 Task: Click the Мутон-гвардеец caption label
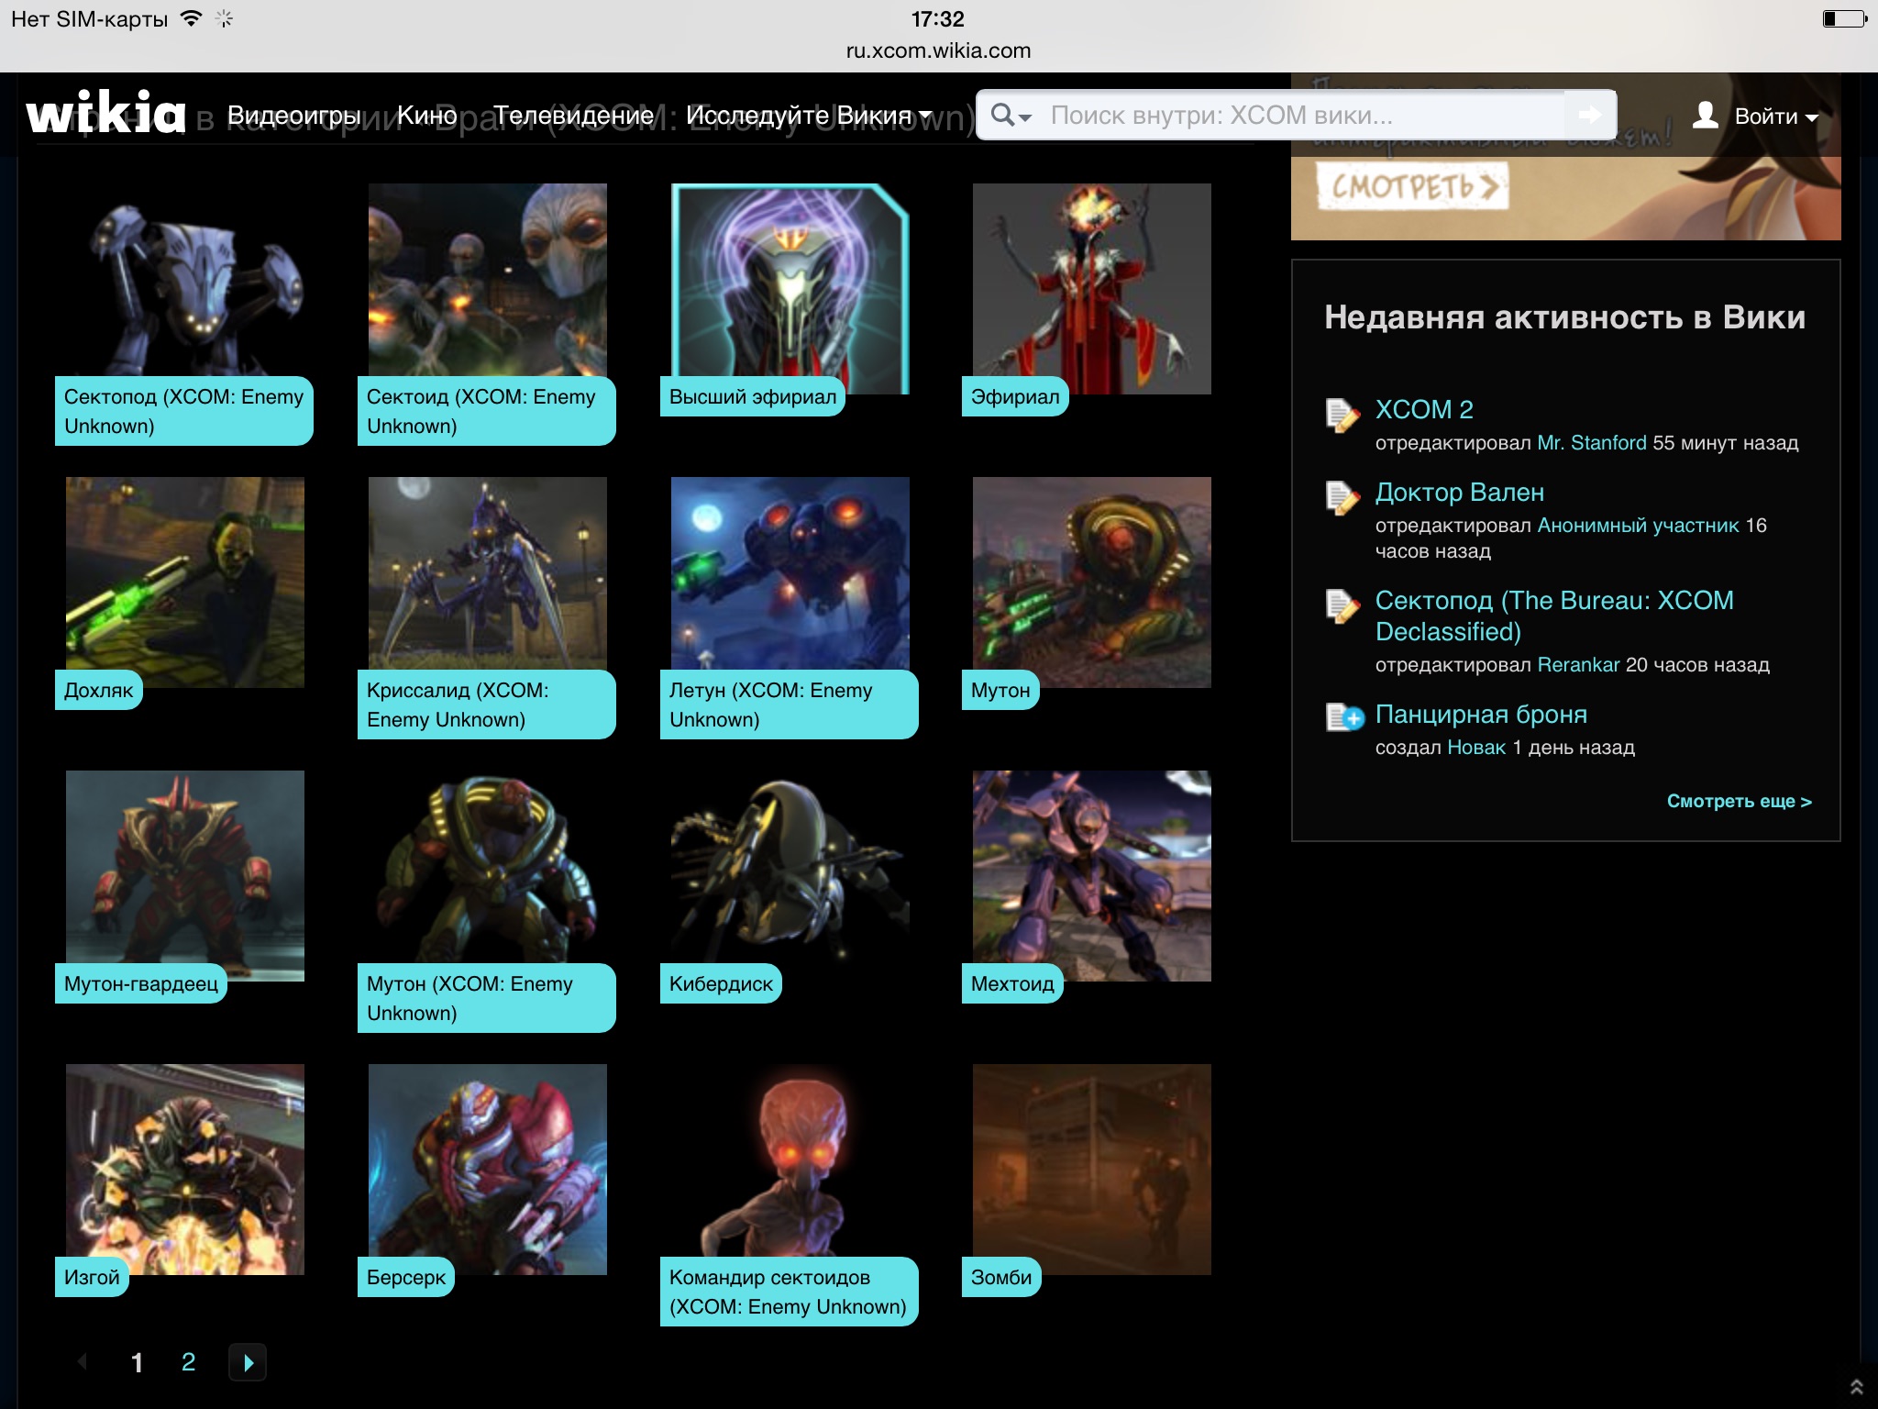pos(141,983)
